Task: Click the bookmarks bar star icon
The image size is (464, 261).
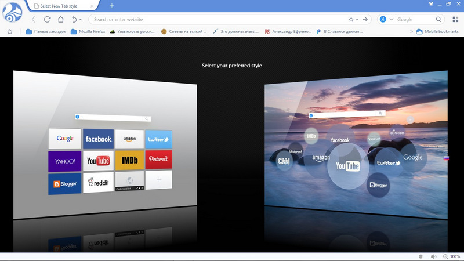Action: 10,32
